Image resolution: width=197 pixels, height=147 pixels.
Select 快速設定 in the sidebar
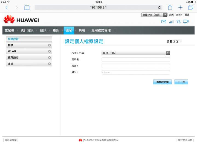pos(29,39)
